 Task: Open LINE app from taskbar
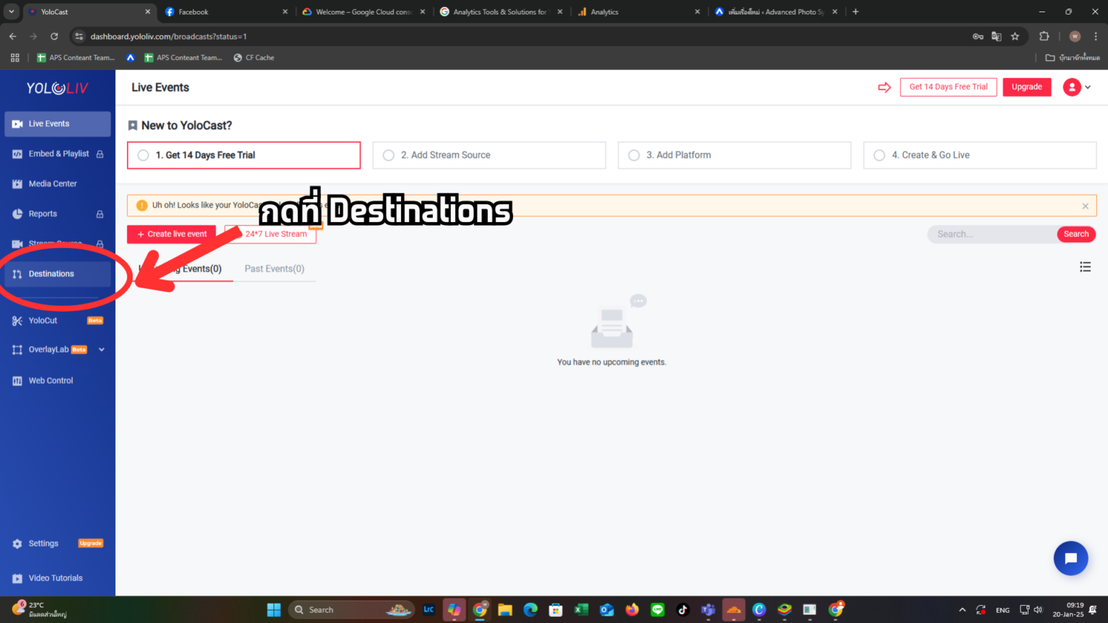tap(658, 610)
